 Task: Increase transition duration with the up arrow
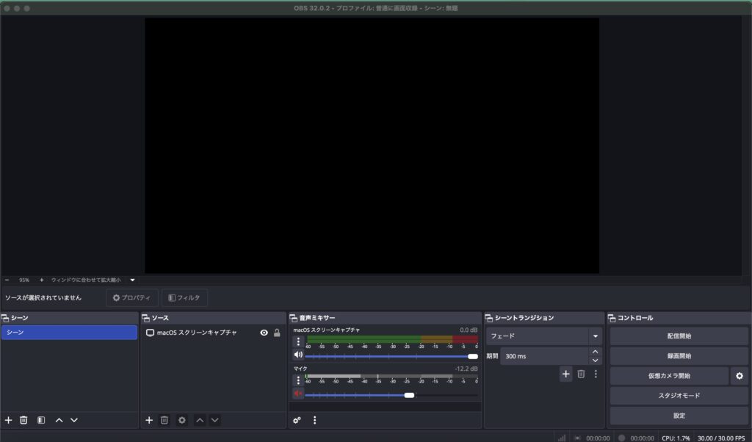pyautogui.click(x=595, y=352)
